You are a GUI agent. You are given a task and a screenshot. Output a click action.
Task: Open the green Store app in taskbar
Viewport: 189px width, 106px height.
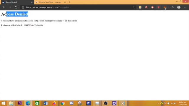tap(37, 103)
